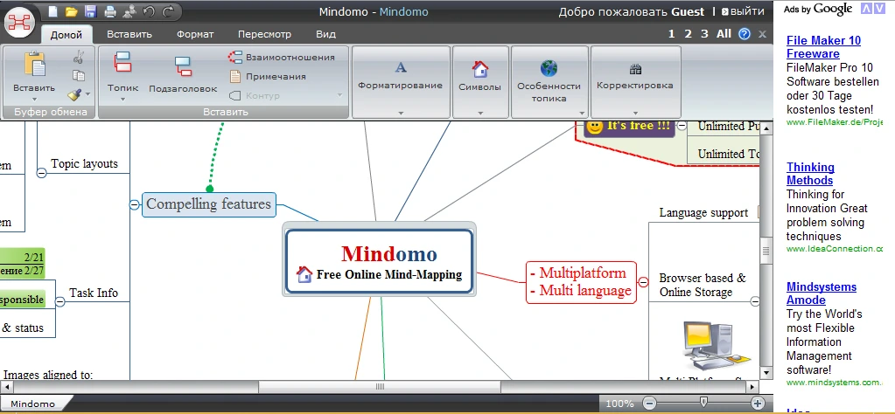Collapse the Task Info branch
Viewport: 895px width, 414px height.
[x=60, y=301]
